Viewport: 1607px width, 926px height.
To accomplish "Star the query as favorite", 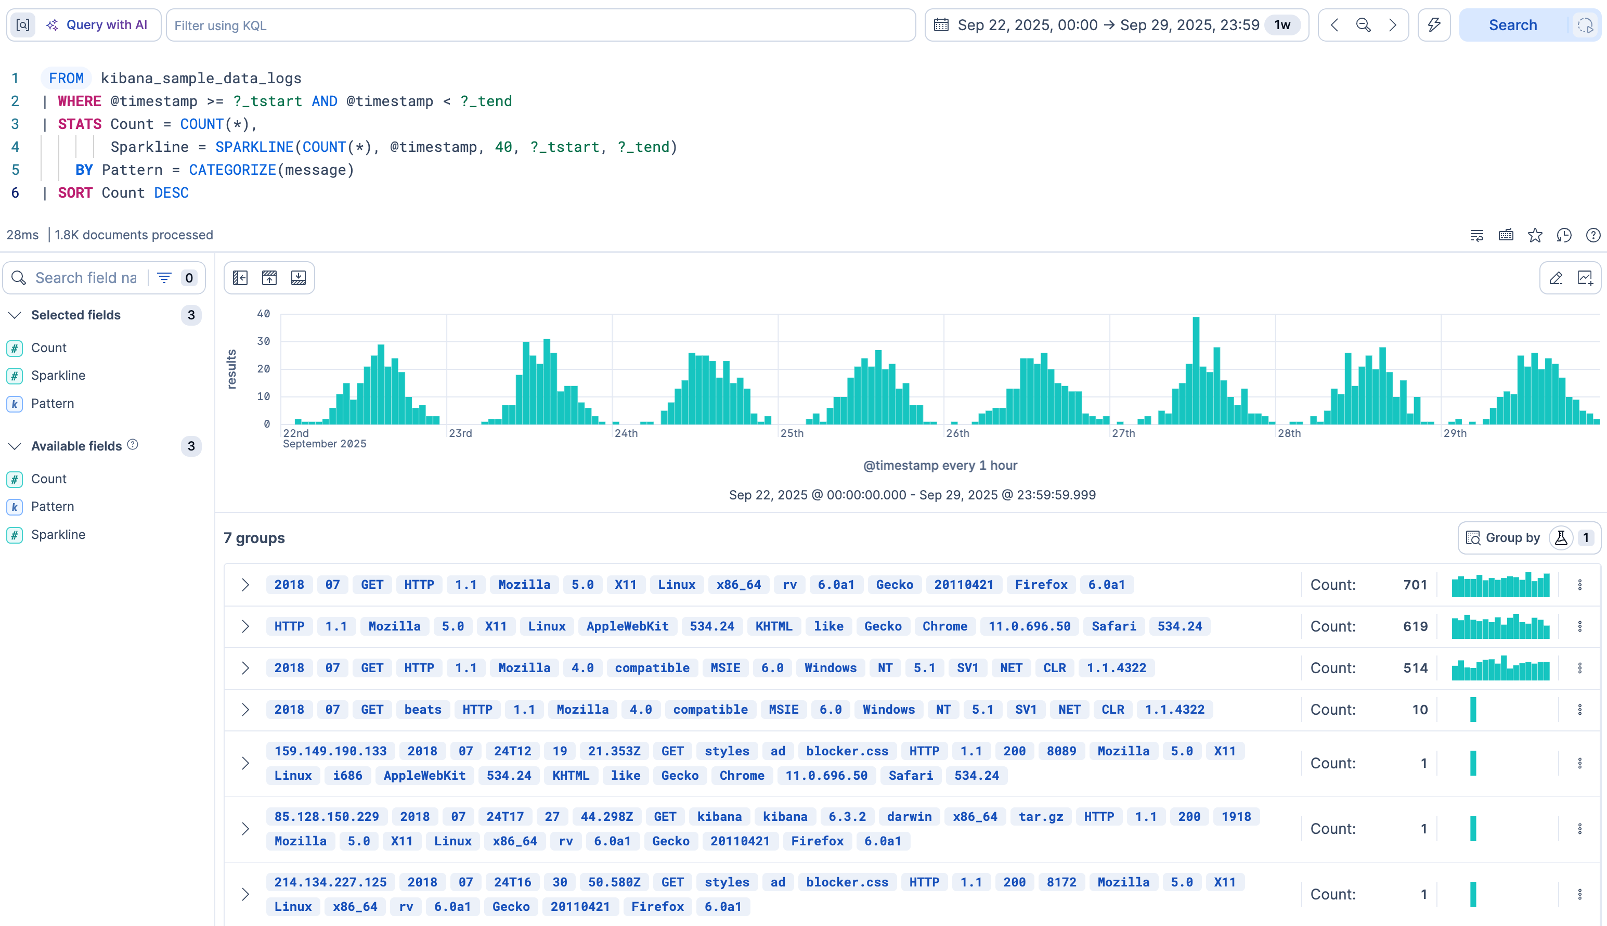I will click(1535, 235).
